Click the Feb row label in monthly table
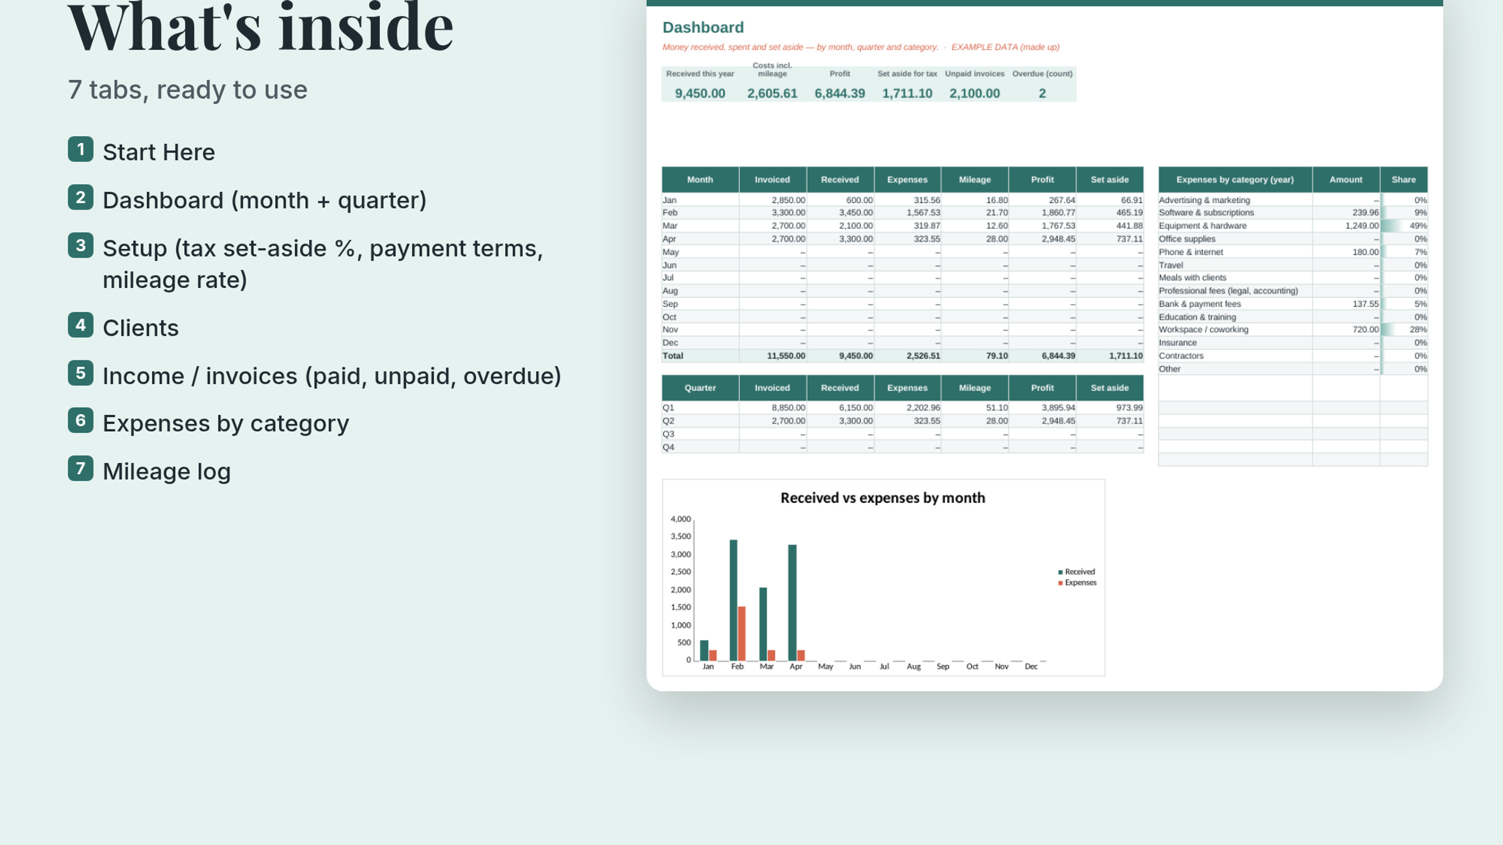 pyautogui.click(x=670, y=212)
